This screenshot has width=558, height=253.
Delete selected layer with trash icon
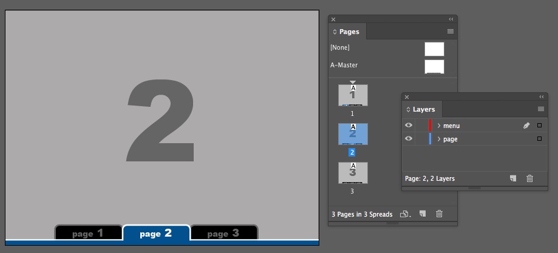(x=529, y=178)
